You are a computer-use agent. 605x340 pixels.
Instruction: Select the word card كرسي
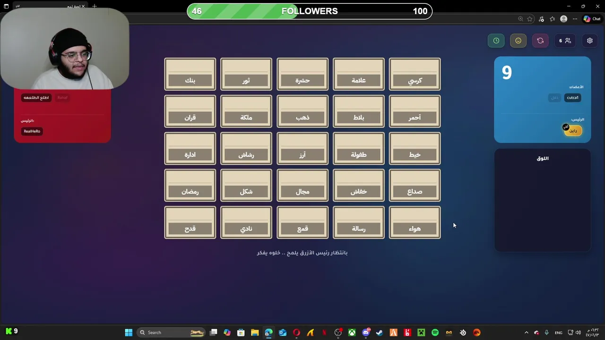click(415, 74)
